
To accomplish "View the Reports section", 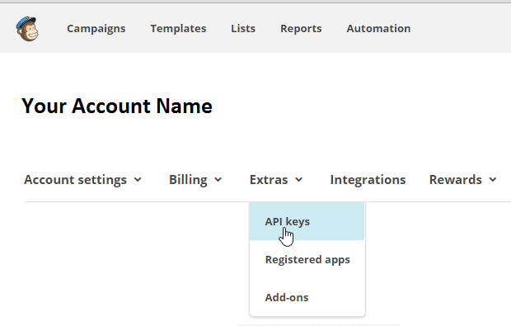I will 301,29.
